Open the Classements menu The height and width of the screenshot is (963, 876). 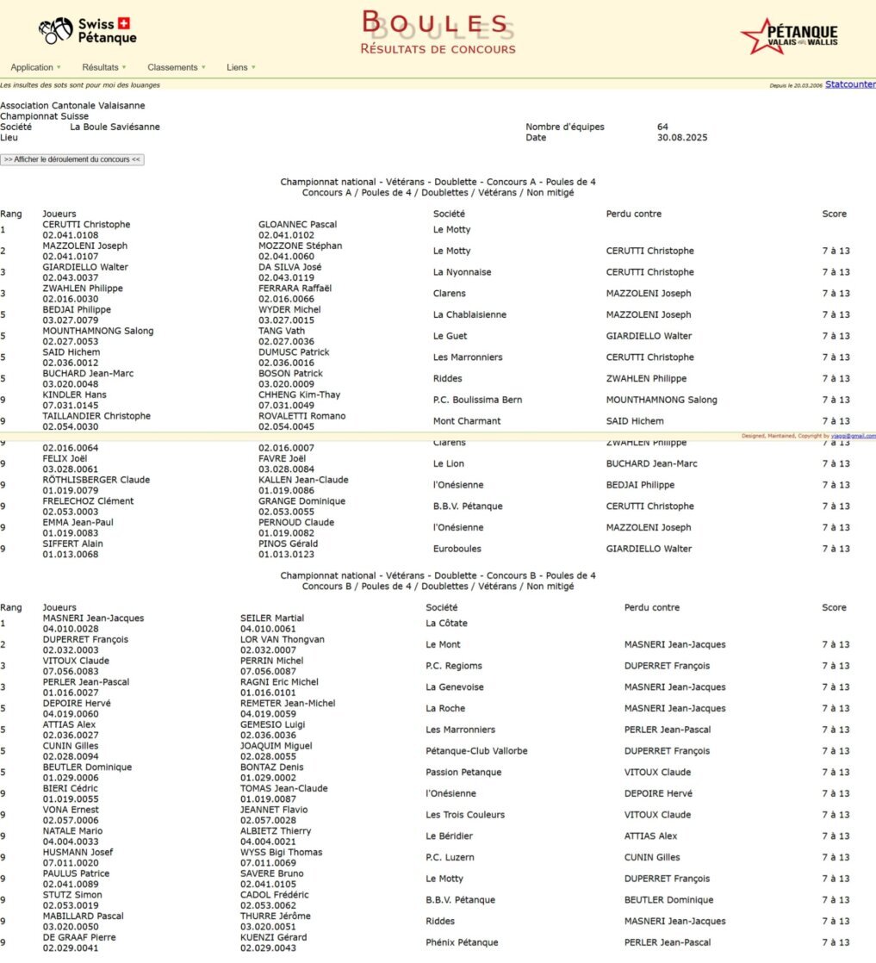coord(172,67)
